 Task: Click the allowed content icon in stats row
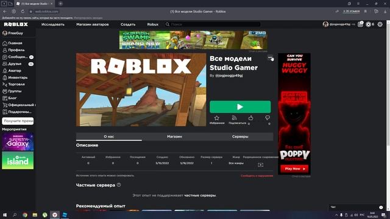(x=260, y=165)
